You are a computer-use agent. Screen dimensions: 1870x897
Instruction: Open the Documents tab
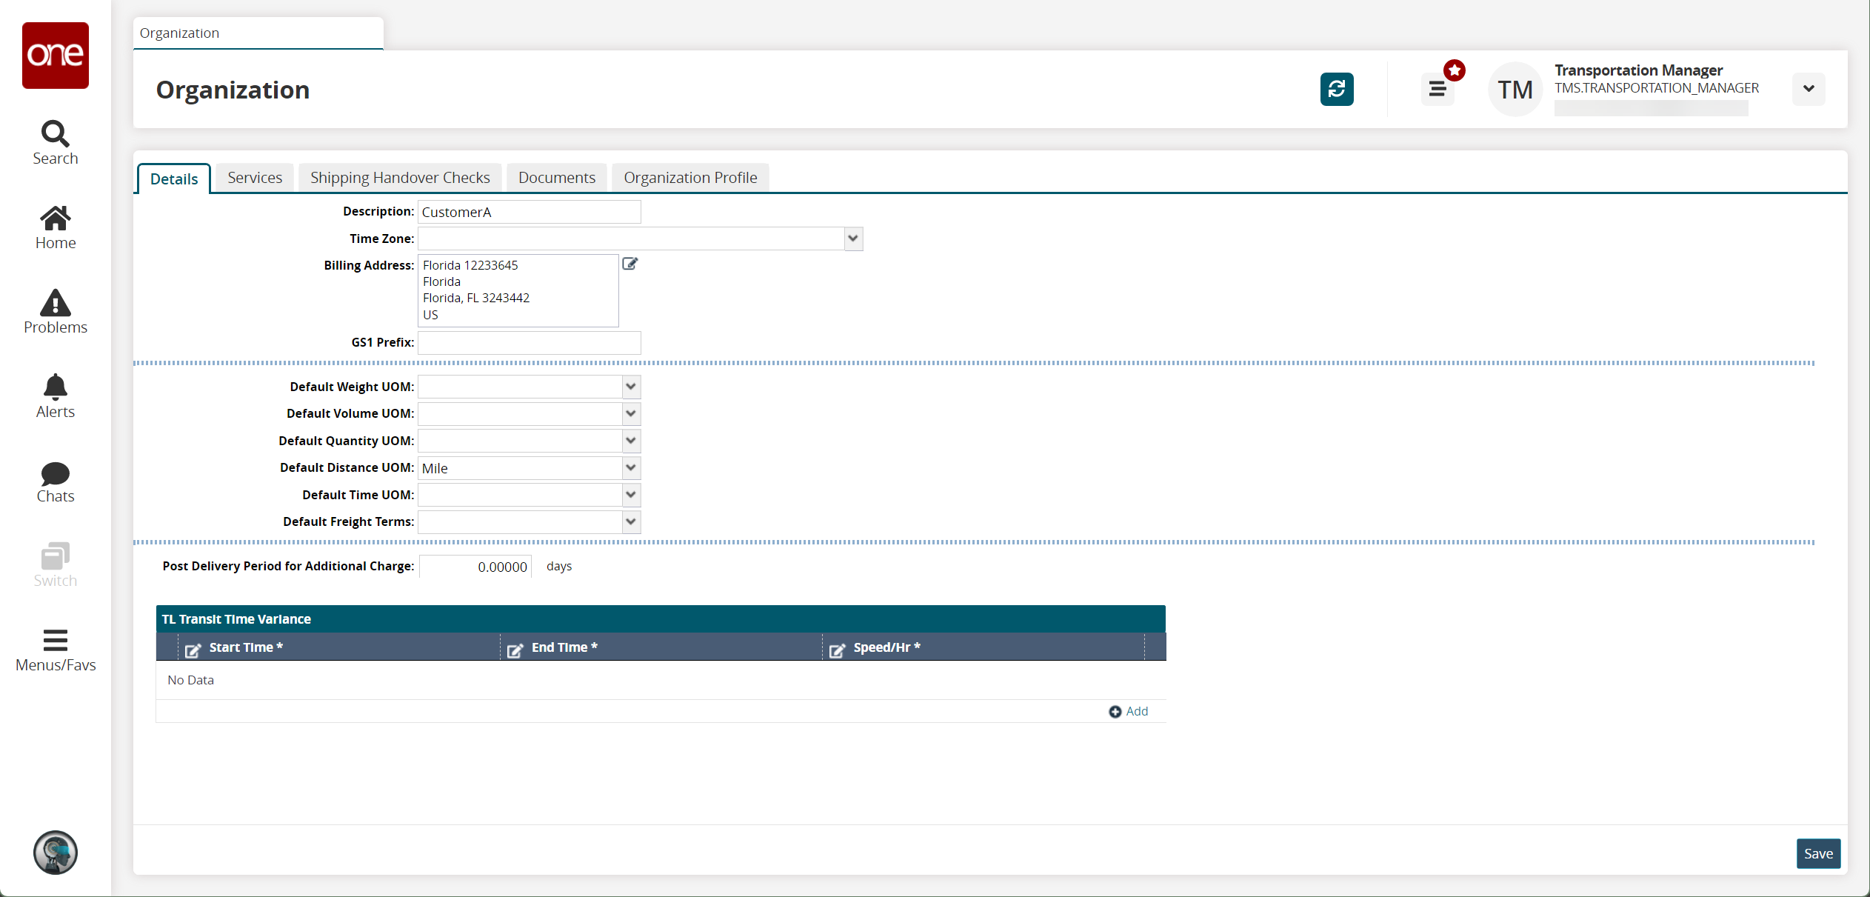pos(557,178)
